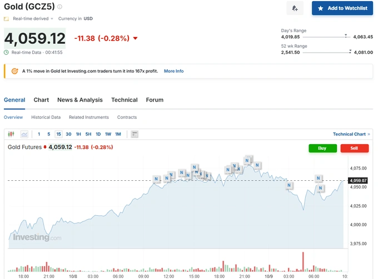Switch chart to area view icon
Image resolution: width=378 pixels, height=279 pixels.
pos(24,134)
